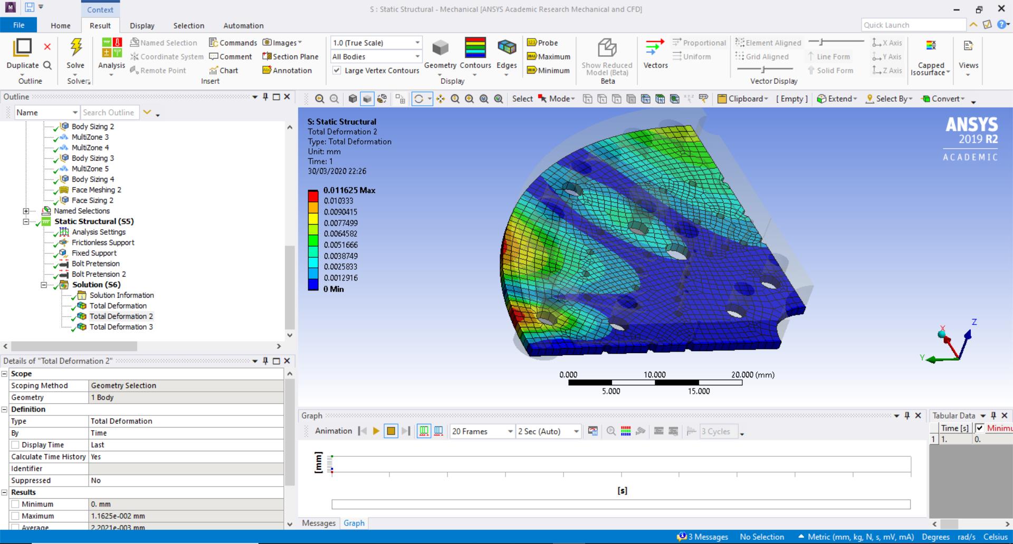
Task: Select Total Deformation 3 in tree
Action: [x=121, y=327]
